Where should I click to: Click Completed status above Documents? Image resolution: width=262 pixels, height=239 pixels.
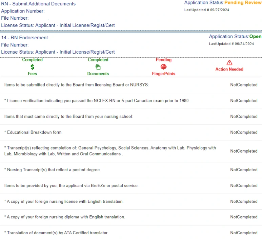tap(98, 60)
